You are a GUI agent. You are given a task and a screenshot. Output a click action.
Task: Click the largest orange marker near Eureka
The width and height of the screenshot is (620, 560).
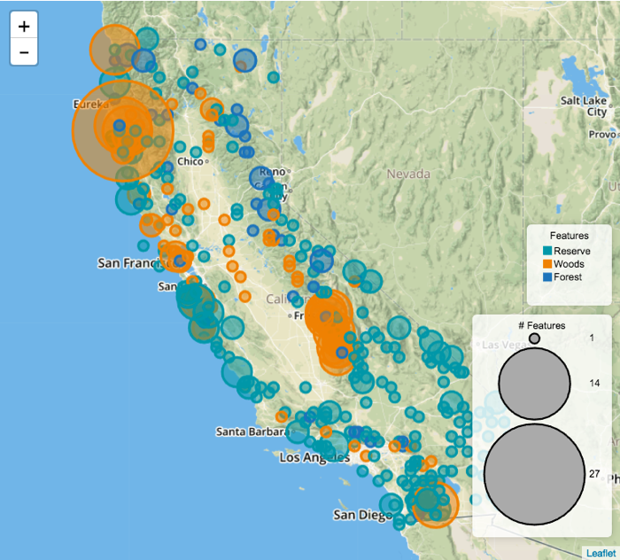(122, 130)
